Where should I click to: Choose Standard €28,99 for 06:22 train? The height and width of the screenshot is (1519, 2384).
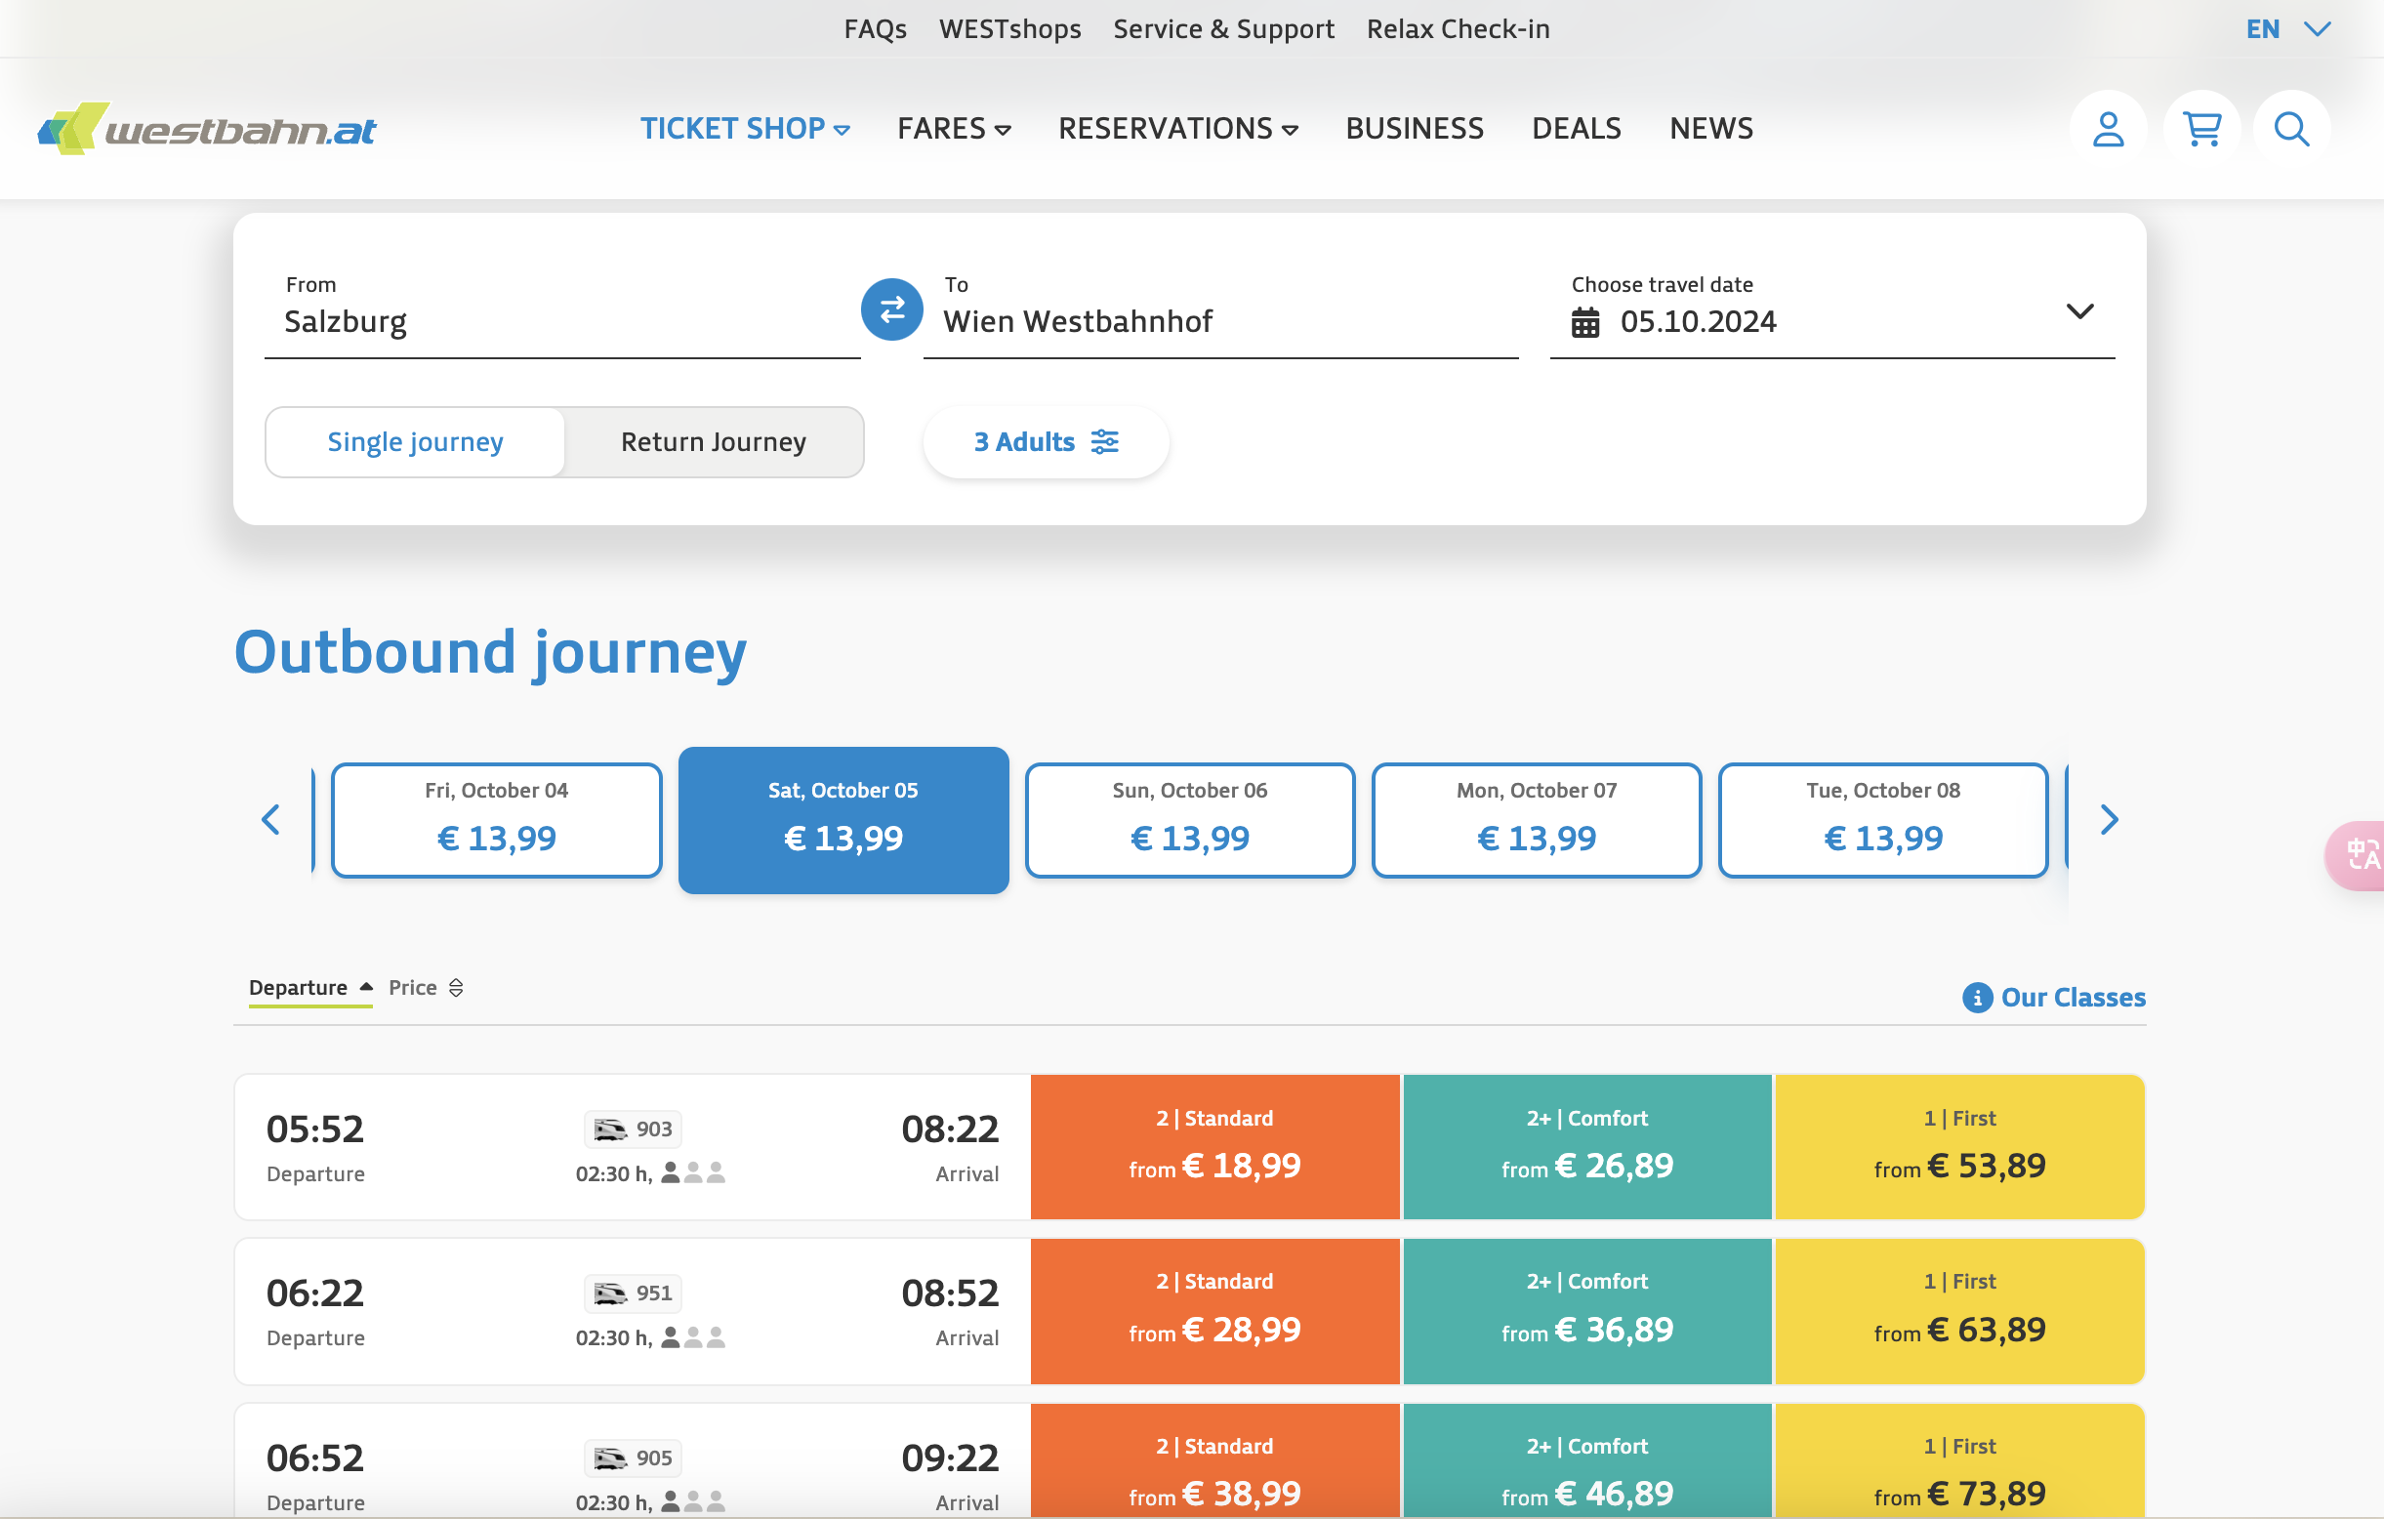[x=1214, y=1310]
